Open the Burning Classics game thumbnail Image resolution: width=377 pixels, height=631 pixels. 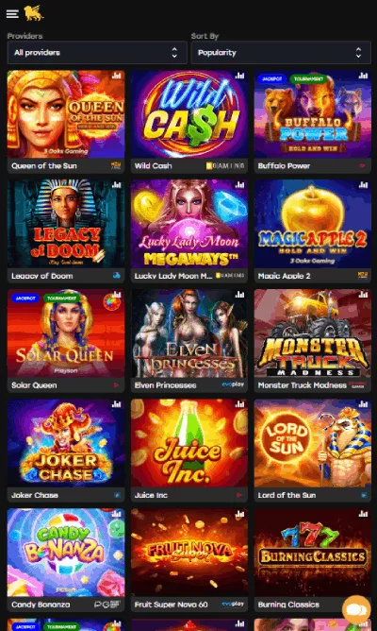[312, 553]
